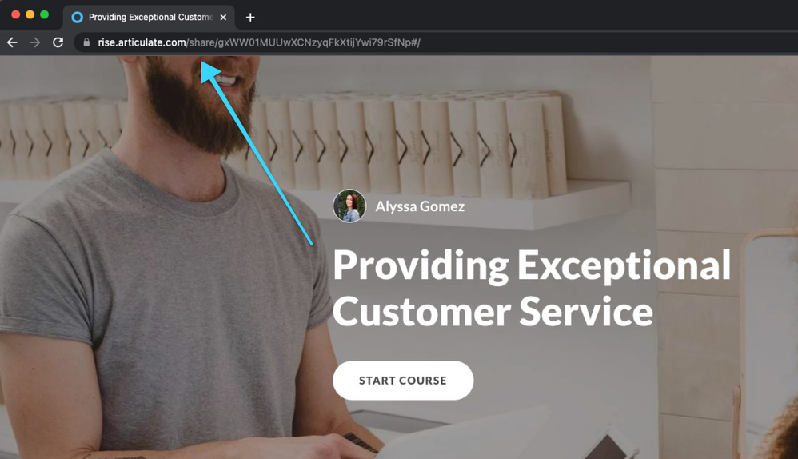Click the rise.articulate.com domain in the URL
Image resolution: width=798 pixels, height=459 pixels.
(x=142, y=42)
